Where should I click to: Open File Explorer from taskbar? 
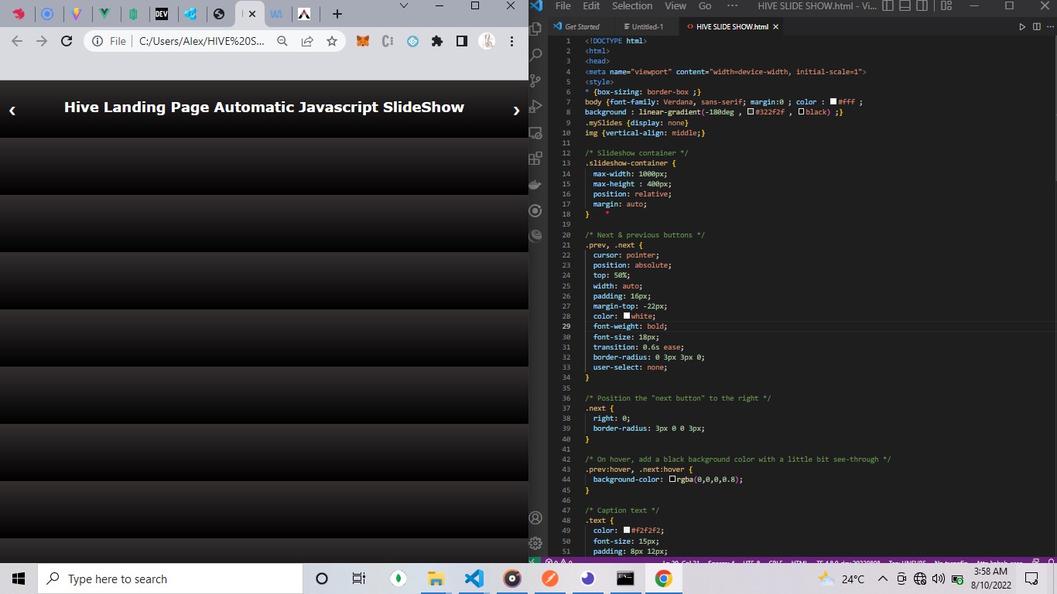tap(436, 579)
